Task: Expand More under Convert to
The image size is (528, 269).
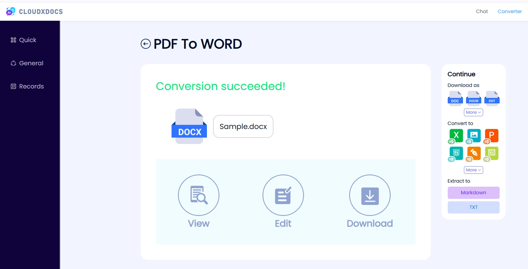Action: [x=473, y=170]
